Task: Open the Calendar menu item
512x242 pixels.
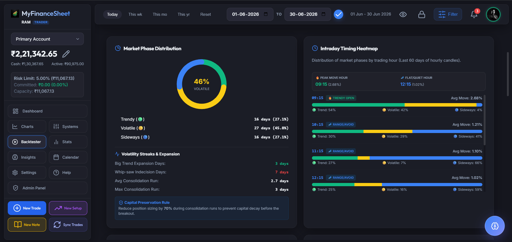Action: coord(68,157)
